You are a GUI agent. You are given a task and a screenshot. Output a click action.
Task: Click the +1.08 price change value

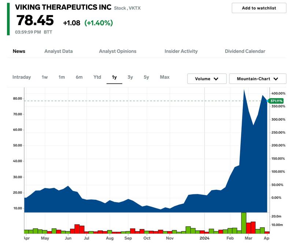point(71,23)
